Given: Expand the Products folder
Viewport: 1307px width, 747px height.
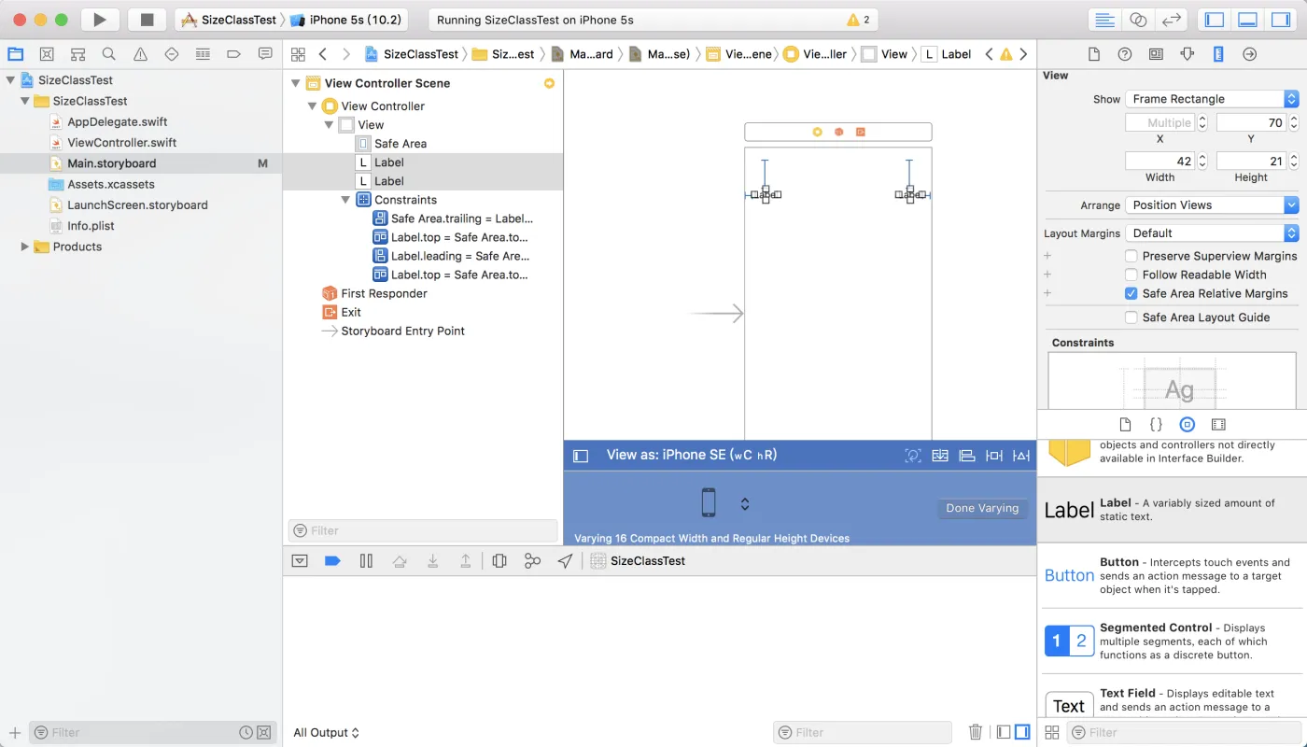Looking at the screenshot, I should point(25,247).
